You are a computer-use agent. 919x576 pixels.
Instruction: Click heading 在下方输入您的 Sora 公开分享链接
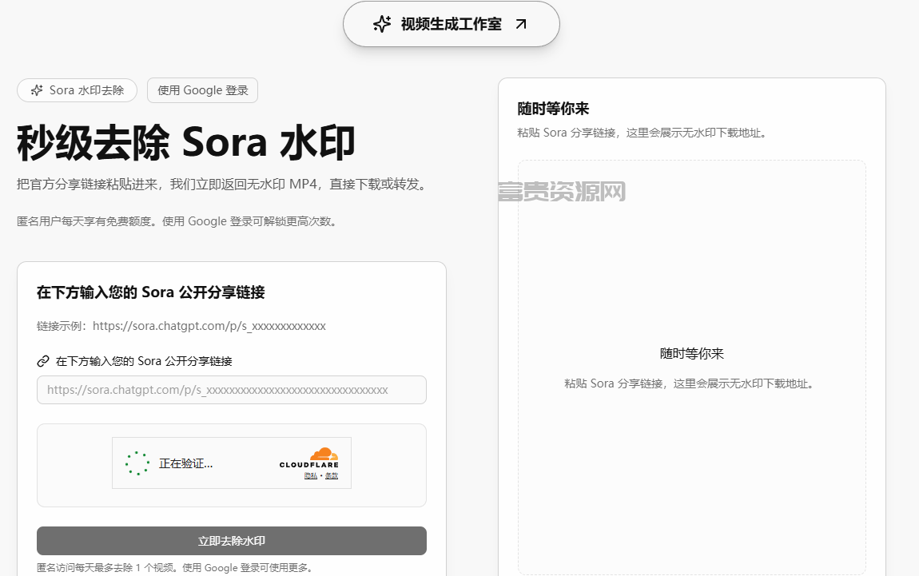(x=150, y=292)
